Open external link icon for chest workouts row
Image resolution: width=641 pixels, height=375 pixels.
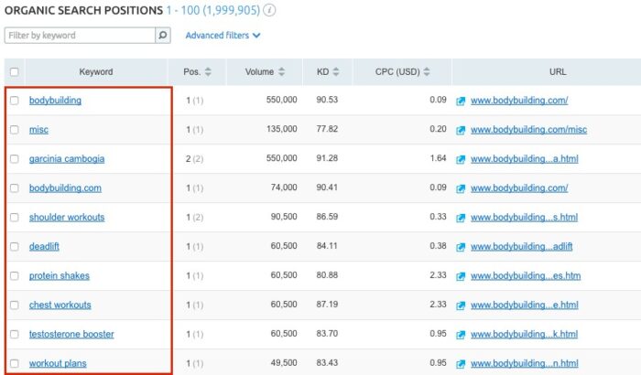tap(461, 305)
